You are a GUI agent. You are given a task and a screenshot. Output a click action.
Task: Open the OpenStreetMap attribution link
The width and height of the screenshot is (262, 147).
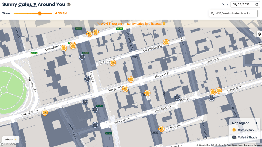click(234, 145)
